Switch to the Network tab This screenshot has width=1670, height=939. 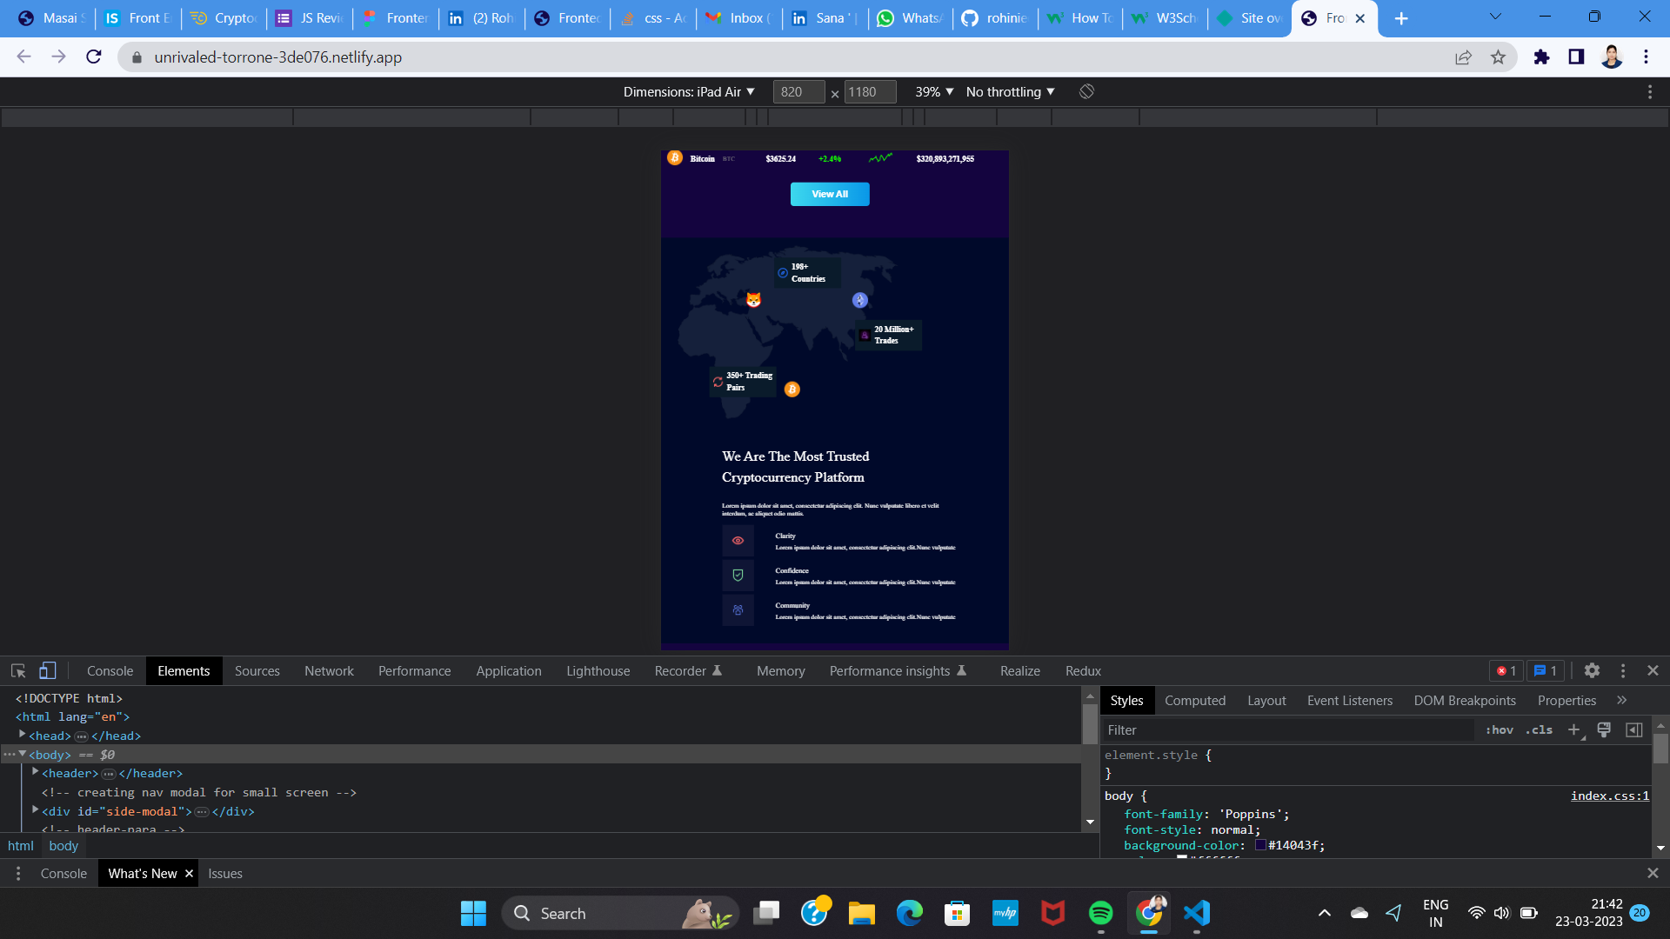(x=329, y=670)
